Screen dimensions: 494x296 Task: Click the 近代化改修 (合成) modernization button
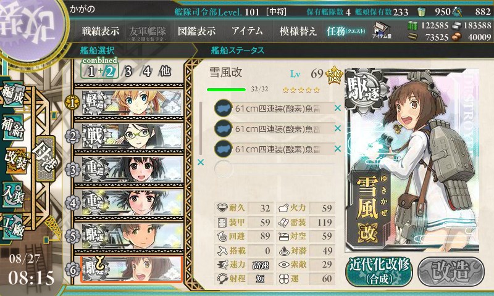click(x=379, y=271)
